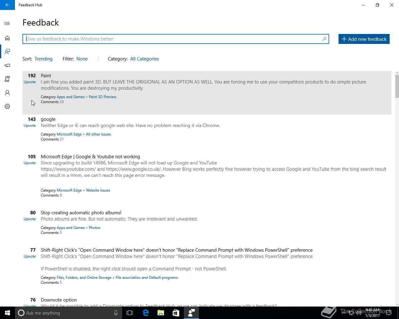Open the Sort Trending dropdown
The height and width of the screenshot is (319, 399).
43,59
